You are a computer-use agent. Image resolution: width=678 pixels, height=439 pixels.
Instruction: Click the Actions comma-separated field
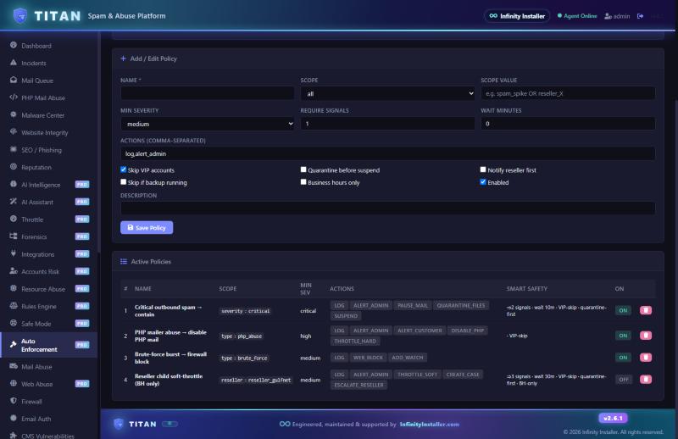pyautogui.click(x=387, y=153)
